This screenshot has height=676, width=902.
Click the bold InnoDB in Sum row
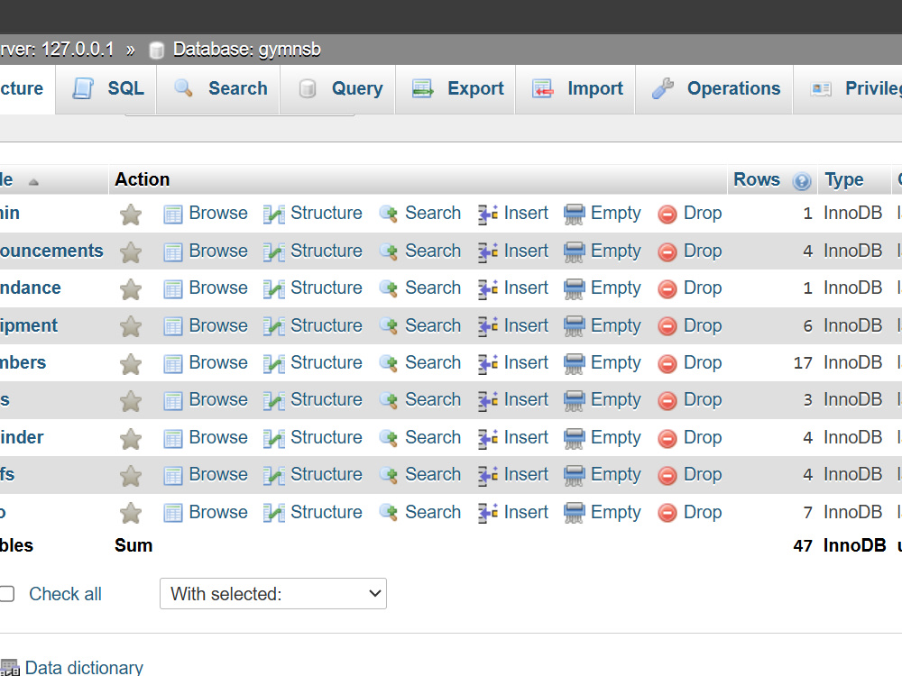(x=854, y=545)
